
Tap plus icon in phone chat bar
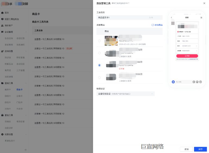tap(201, 82)
